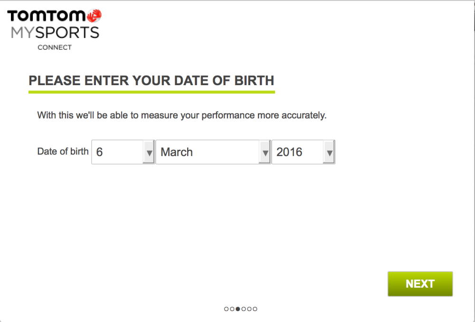Click the day dropdown arrow
475x322 pixels.
(x=150, y=152)
